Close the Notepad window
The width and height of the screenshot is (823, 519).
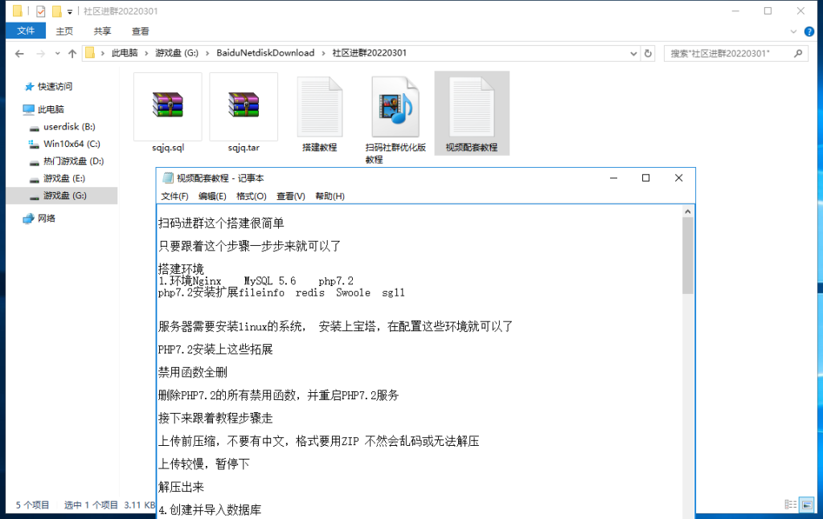tap(678, 178)
